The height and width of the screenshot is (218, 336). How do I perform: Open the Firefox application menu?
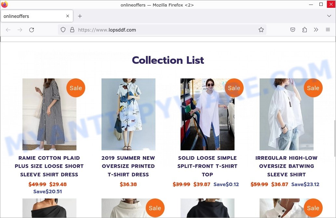pos(328,30)
